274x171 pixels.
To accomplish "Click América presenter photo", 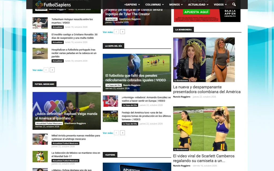I will (x=204, y=60).
